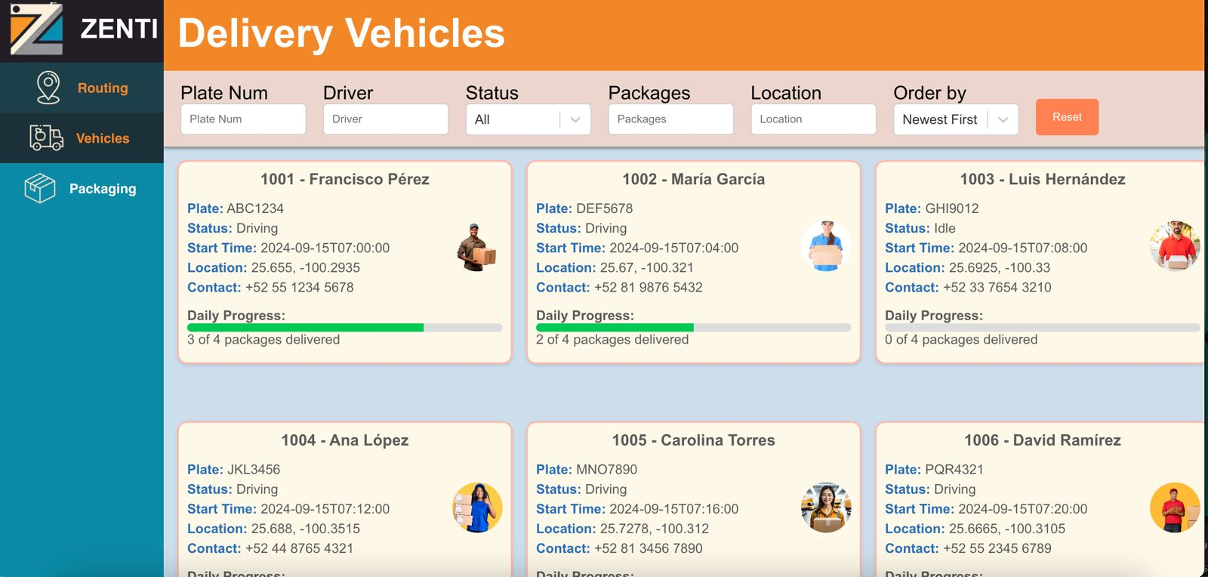Click start time 2024-09-15T07:16:00

tap(673, 509)
